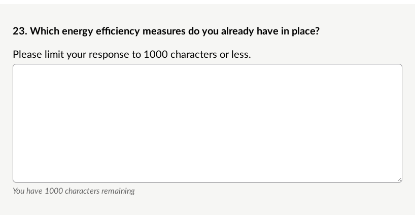Click the question 23 heading text
This screenshot has width=415, height=219.
coord(166,31)
